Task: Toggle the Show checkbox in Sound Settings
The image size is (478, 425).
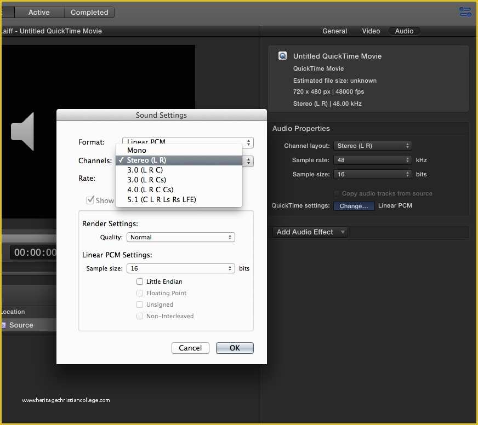Action: click(x=90, y=200)
